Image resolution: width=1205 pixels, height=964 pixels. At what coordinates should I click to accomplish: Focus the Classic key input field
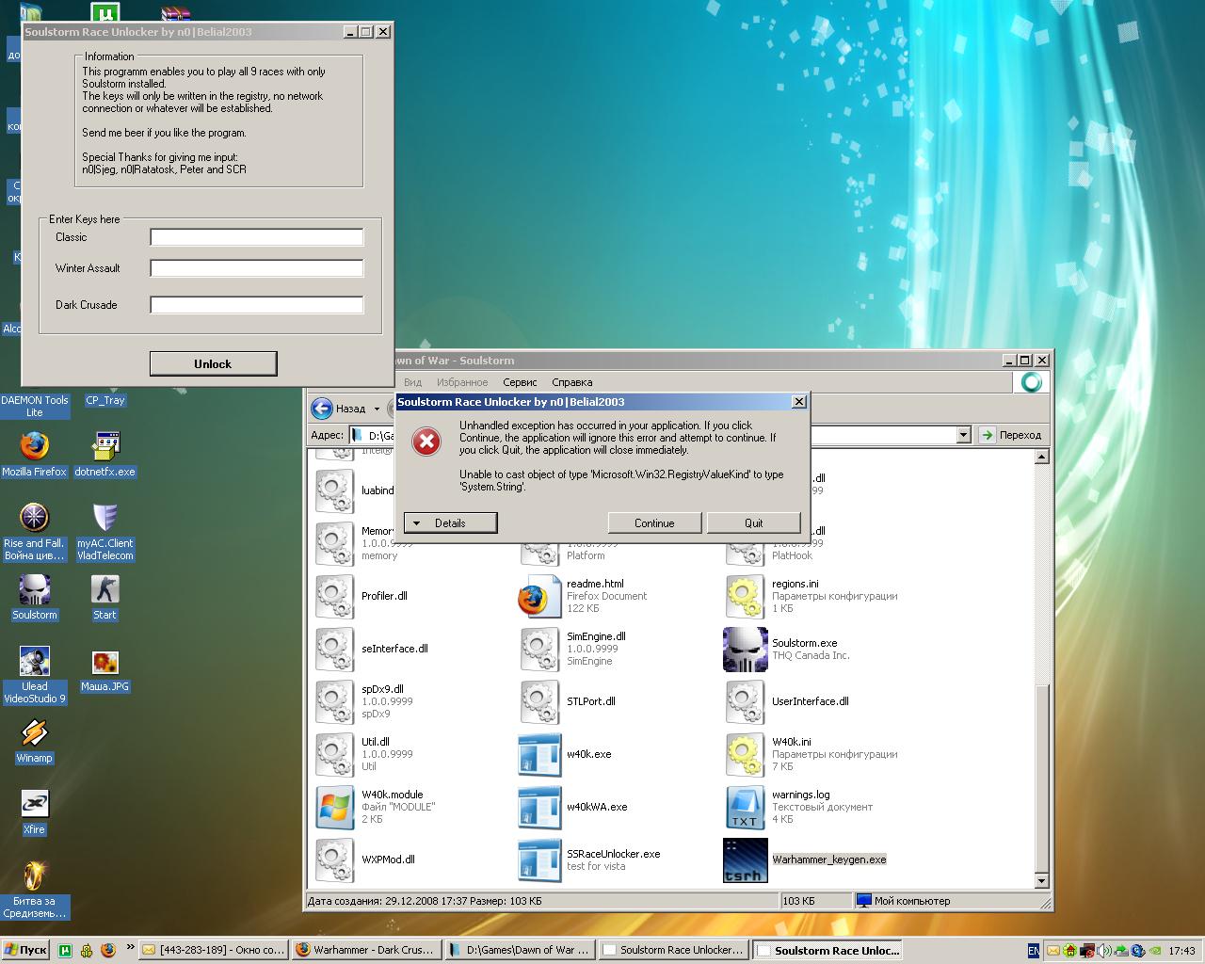click(257, 237)
